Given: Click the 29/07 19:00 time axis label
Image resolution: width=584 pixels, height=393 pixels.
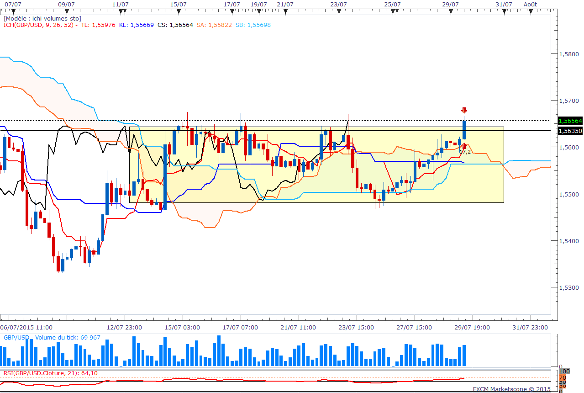Looking at the screenshot, I should [472, 327].
